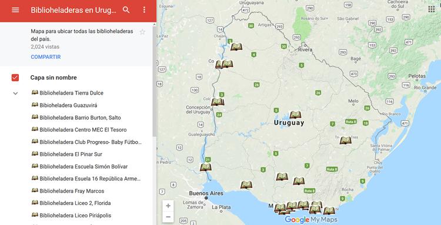This screenshot has height=225, width=441.
Task: Click book icon beside Guazuvirá item
Action: (35, 105)
